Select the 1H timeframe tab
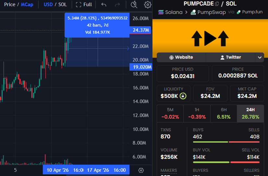Image resolution: width=268 pixels, height=176 pixels. 197,113
